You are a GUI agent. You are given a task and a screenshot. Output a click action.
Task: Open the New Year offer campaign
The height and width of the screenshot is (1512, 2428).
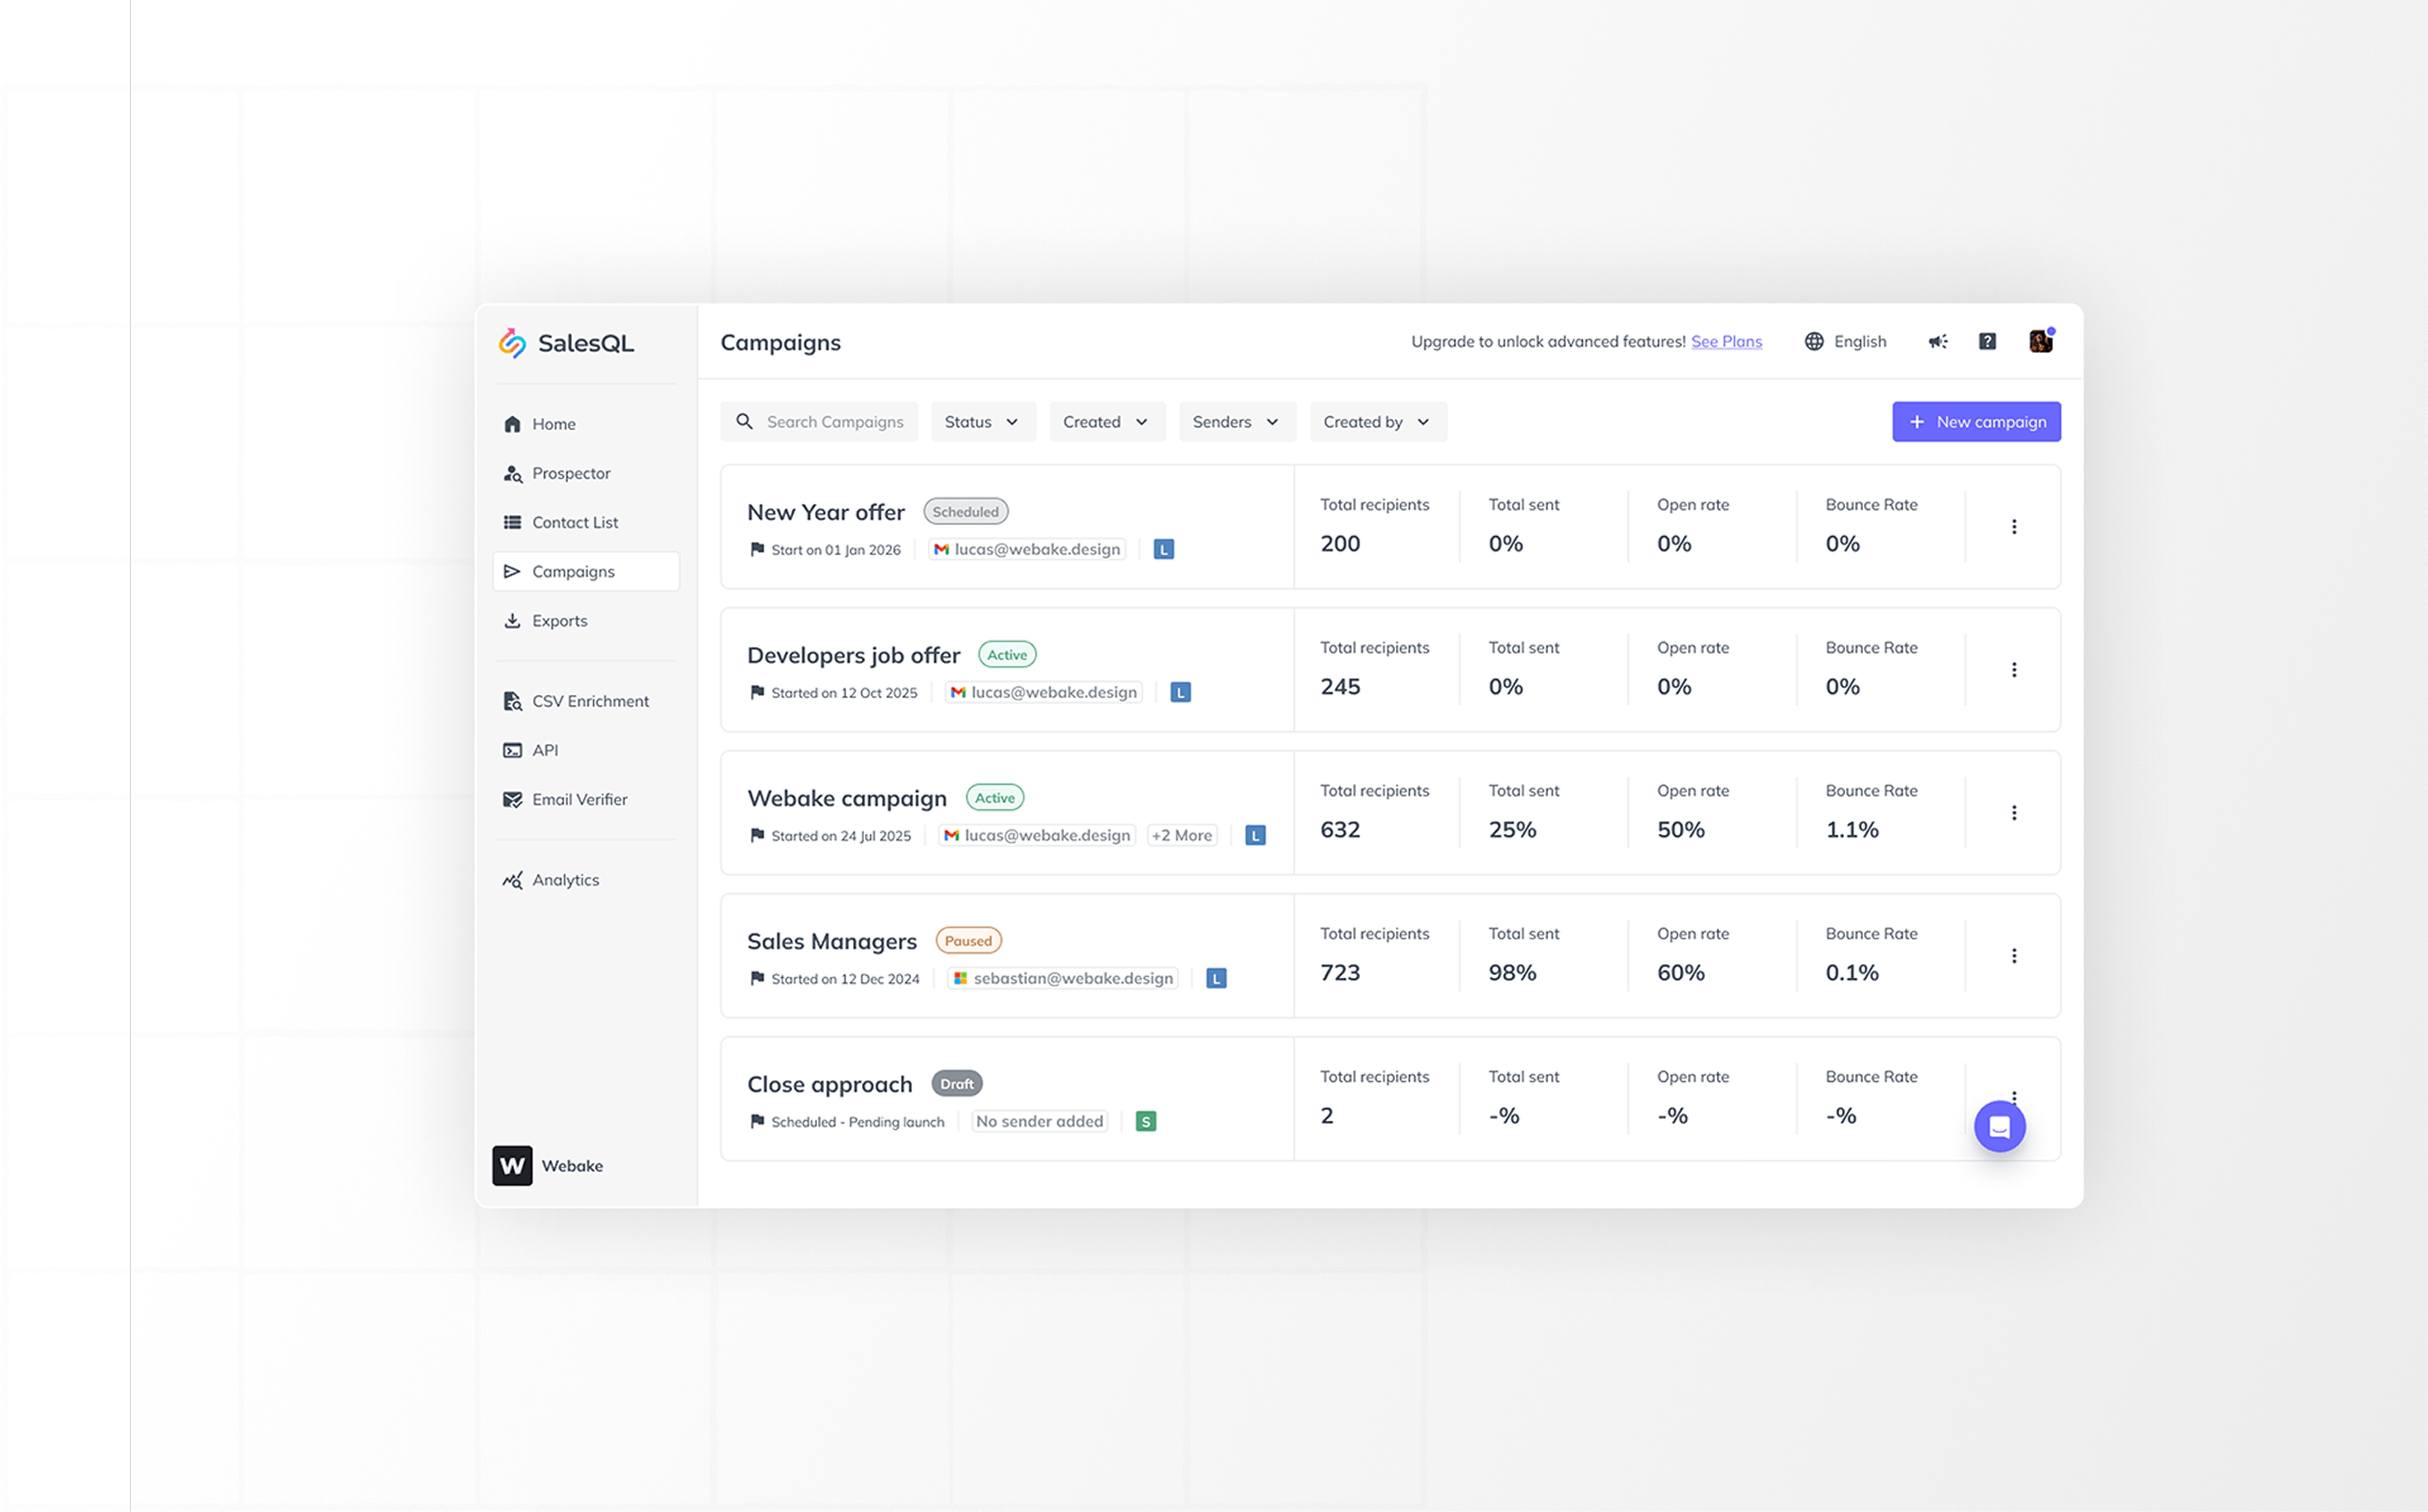tap(826, 512)
